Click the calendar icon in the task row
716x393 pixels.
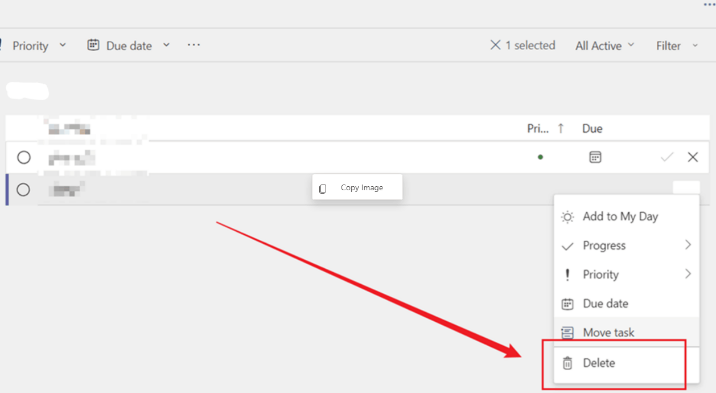pos(595,157)
